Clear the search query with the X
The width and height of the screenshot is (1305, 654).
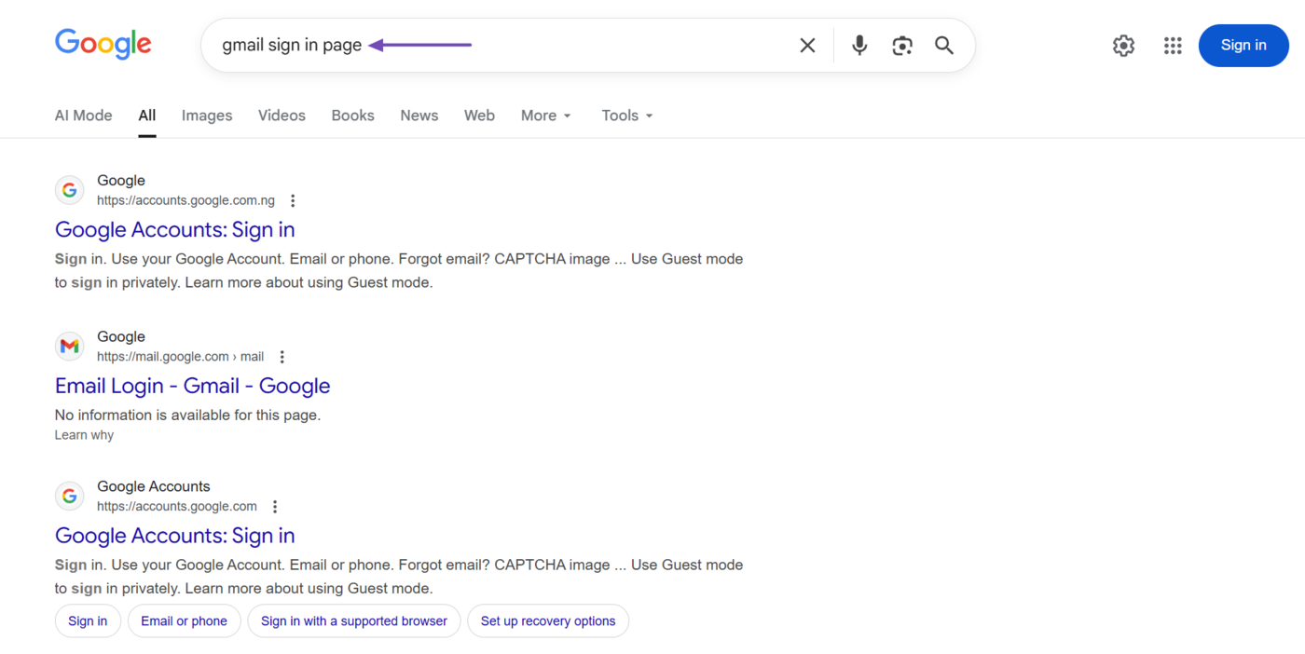point(806,44)
